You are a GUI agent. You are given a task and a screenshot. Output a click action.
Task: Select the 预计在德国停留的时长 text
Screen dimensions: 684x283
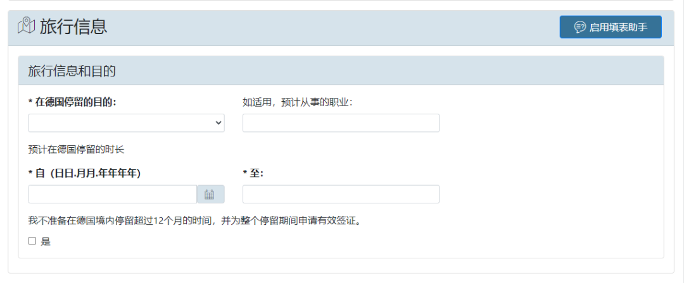pos(77,150)
